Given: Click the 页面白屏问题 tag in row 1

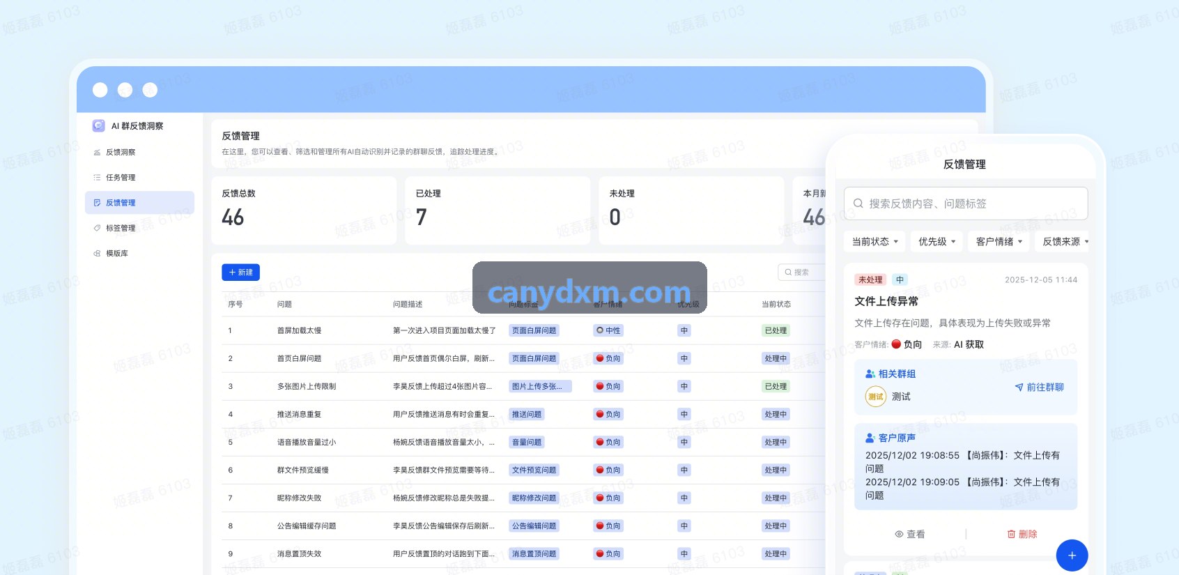Looking at the screenshot, I should (534, 331).
